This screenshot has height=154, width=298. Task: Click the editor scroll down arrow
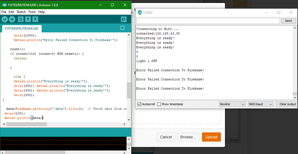pos(129,120)
